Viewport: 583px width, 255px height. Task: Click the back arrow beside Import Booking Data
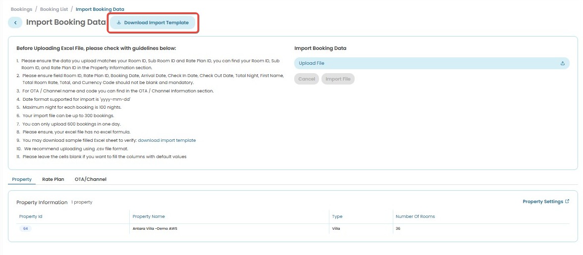tap(15, 23)
